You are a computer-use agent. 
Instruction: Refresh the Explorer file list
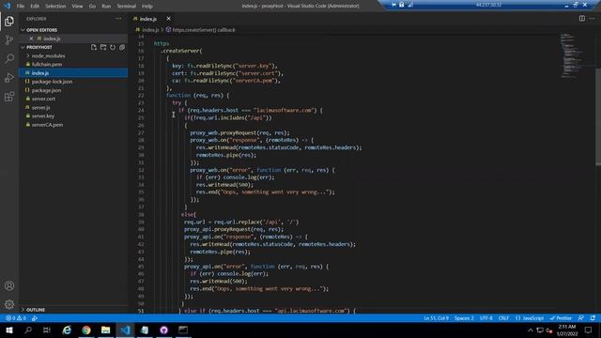[x=113, y=47]
